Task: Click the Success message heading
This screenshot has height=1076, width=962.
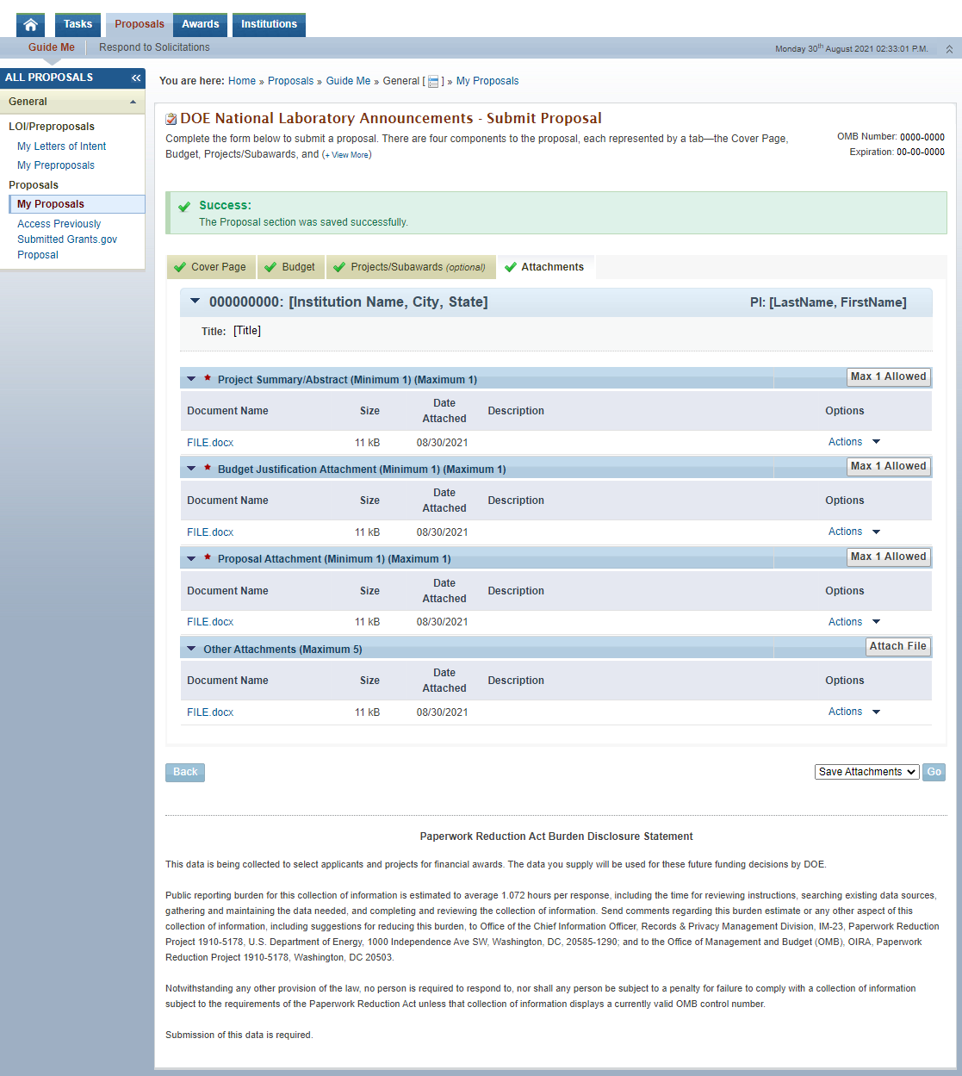Action: tap(226, 205)
